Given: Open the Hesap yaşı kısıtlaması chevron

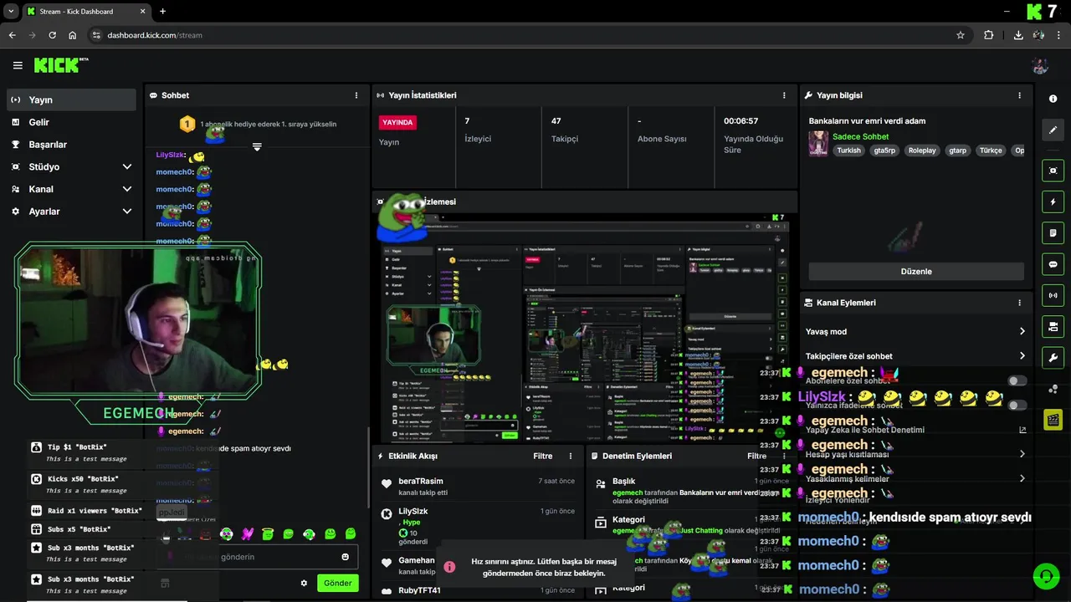Looking at the screenshot, I should point(1022,454).
